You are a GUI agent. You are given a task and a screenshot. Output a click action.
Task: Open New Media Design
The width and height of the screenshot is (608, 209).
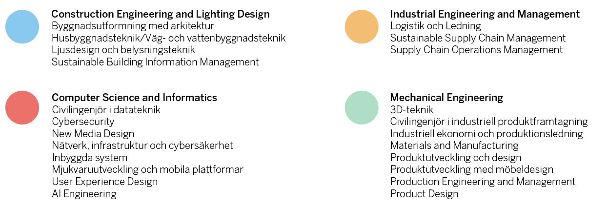[93, 134]
